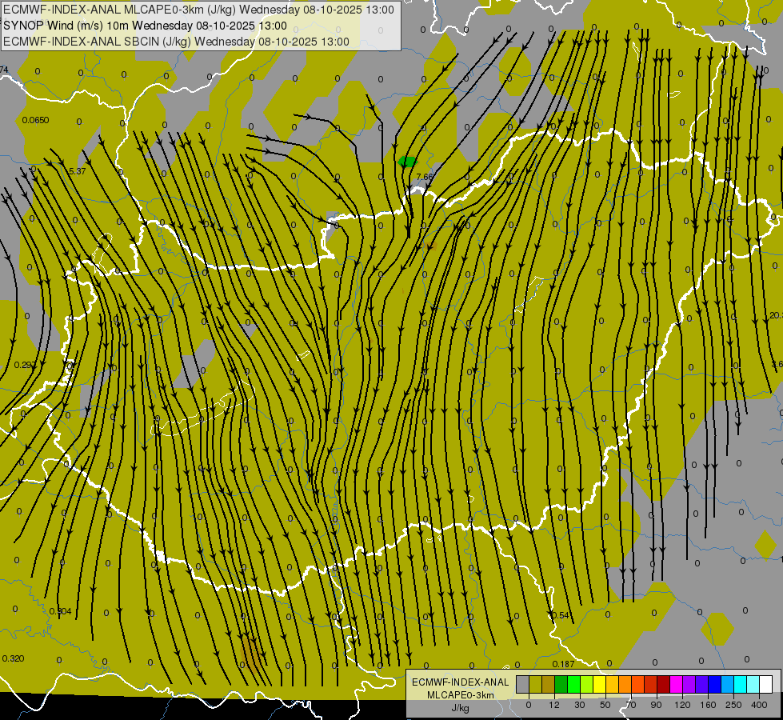Viewport: 783px width, 720px height.
Task: Click the legend tick label 30
Action: point(580,705)
